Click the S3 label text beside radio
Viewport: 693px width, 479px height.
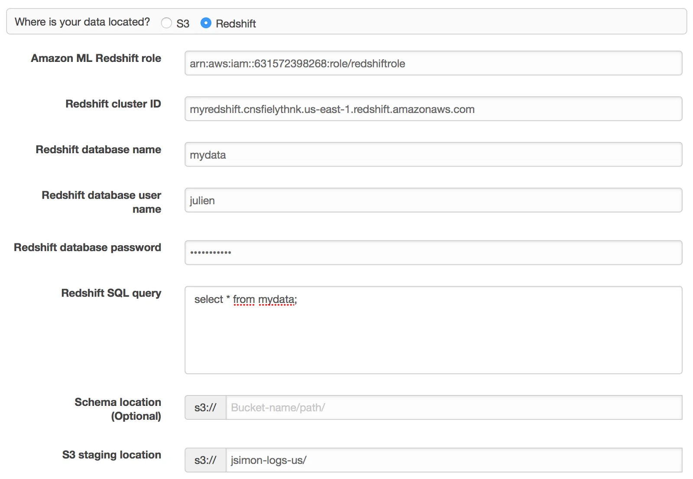[183, 24]
